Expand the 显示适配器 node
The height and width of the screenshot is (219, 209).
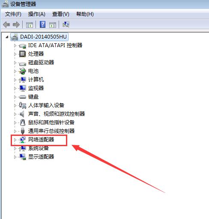point(15,157)
